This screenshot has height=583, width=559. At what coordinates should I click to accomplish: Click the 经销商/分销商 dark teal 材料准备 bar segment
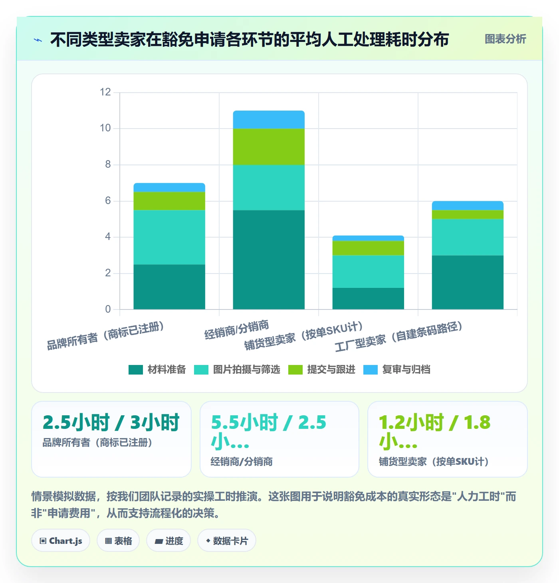(x=269, y=260)
